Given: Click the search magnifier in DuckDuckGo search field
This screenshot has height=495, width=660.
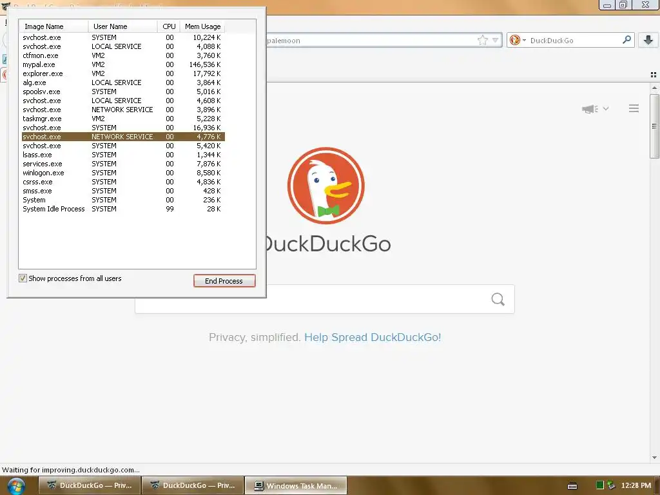Looking at the screenshot, I should pyautogui.click(x=498, y=299).
